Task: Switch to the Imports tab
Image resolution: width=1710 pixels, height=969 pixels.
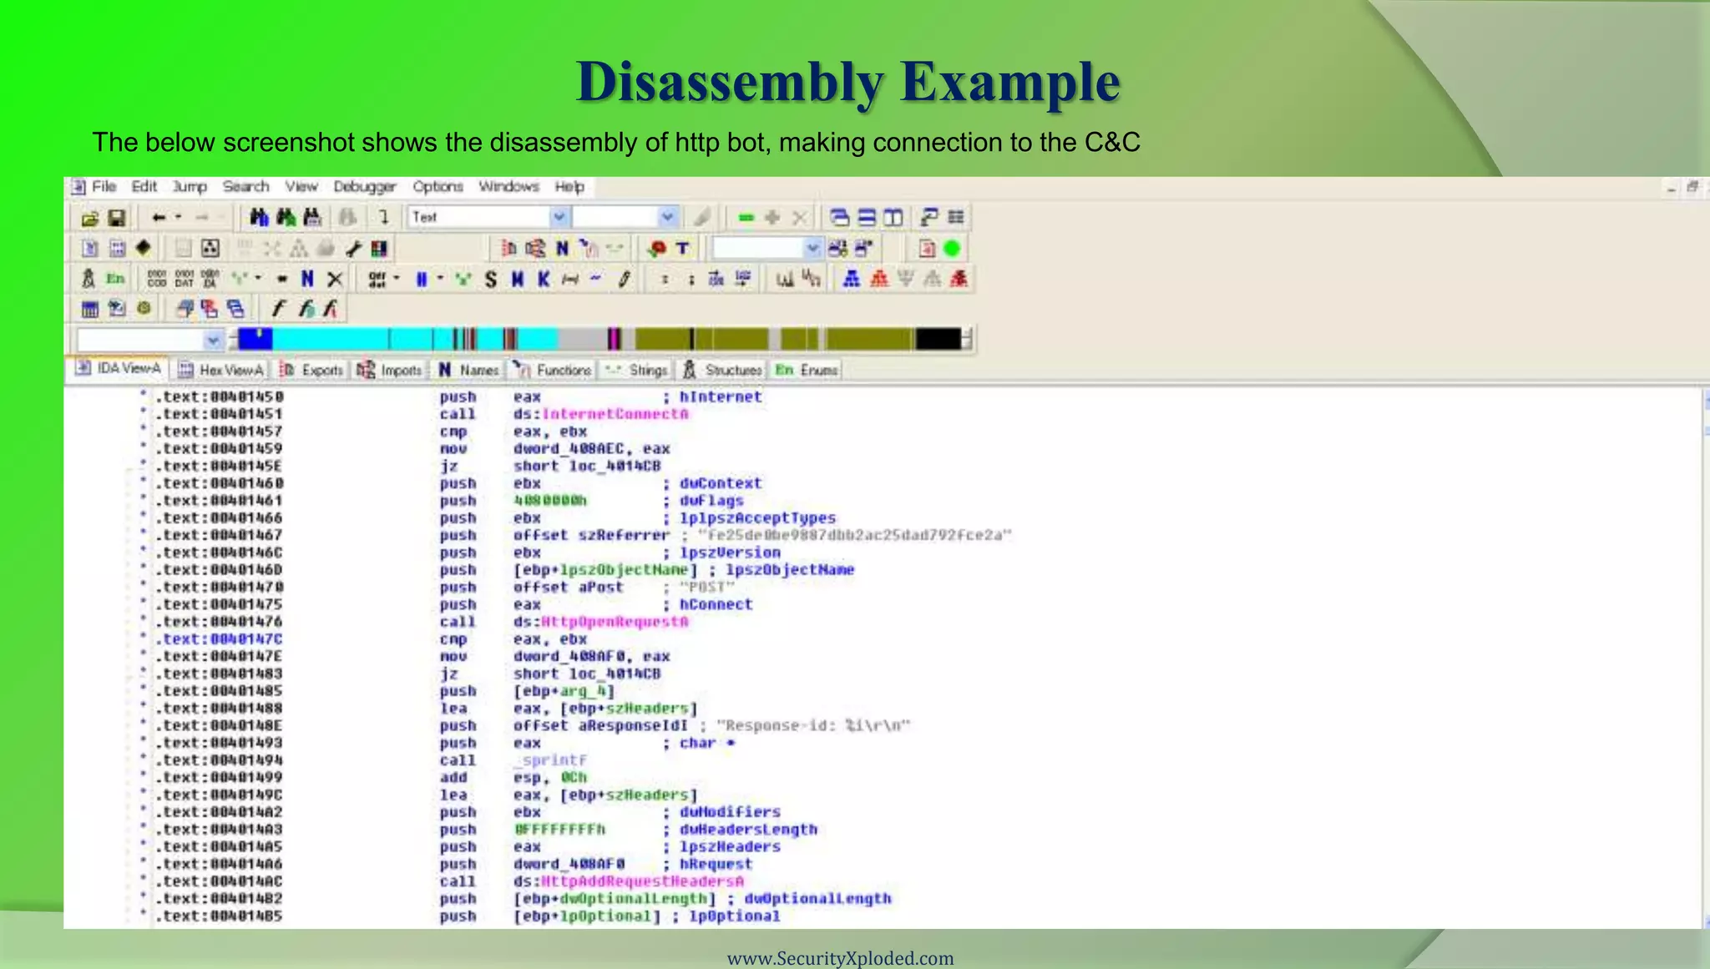Action: click(389, 370)
